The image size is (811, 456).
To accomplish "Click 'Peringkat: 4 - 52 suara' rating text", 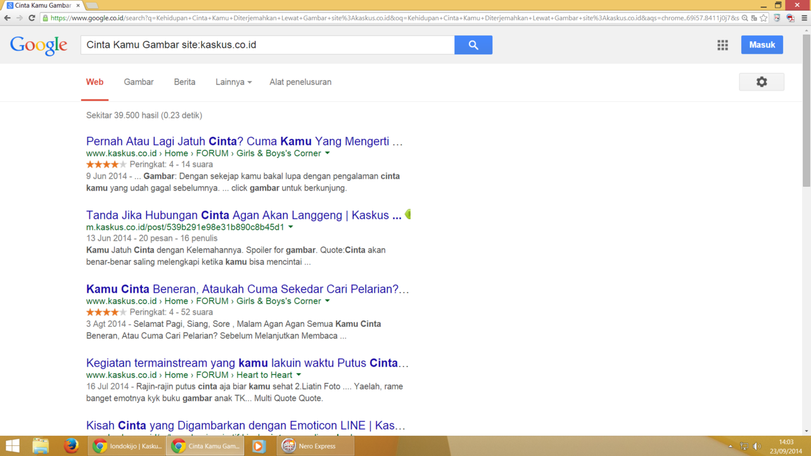I will point(171,312).
